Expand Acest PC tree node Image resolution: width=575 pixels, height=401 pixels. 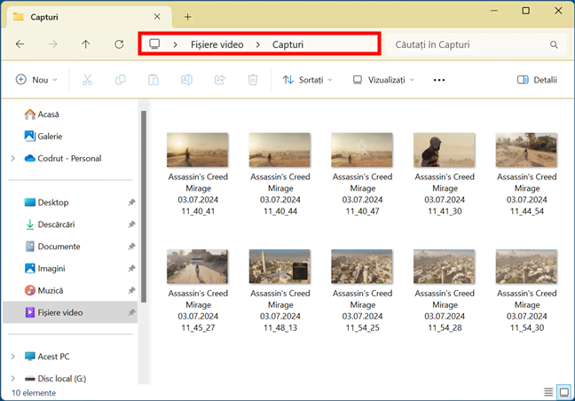tap(12, 357)
